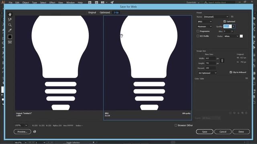Open the Edit menu
The image size is (257, 144).
click(x=17, y=2)
